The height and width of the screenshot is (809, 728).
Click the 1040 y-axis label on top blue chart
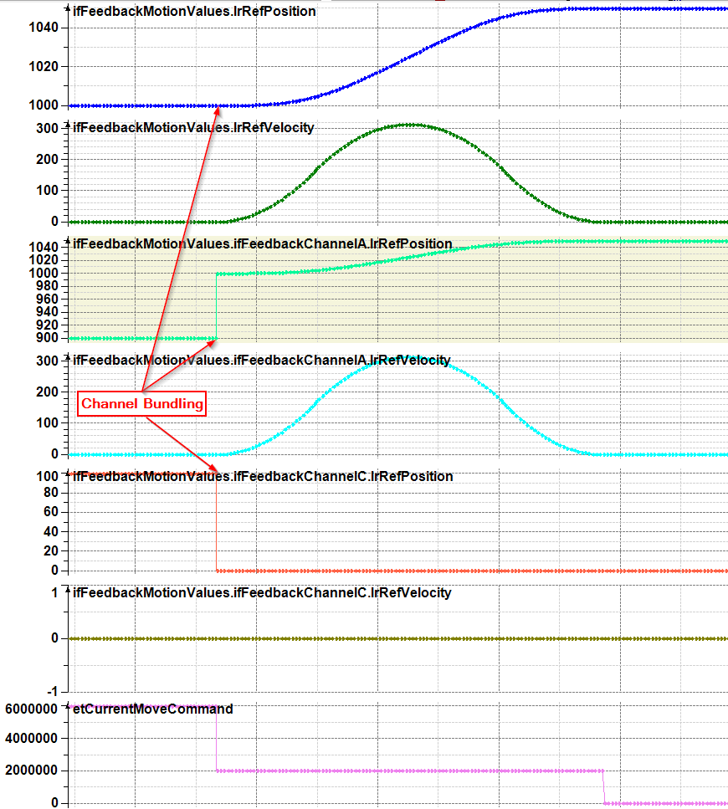pos(42,28)
